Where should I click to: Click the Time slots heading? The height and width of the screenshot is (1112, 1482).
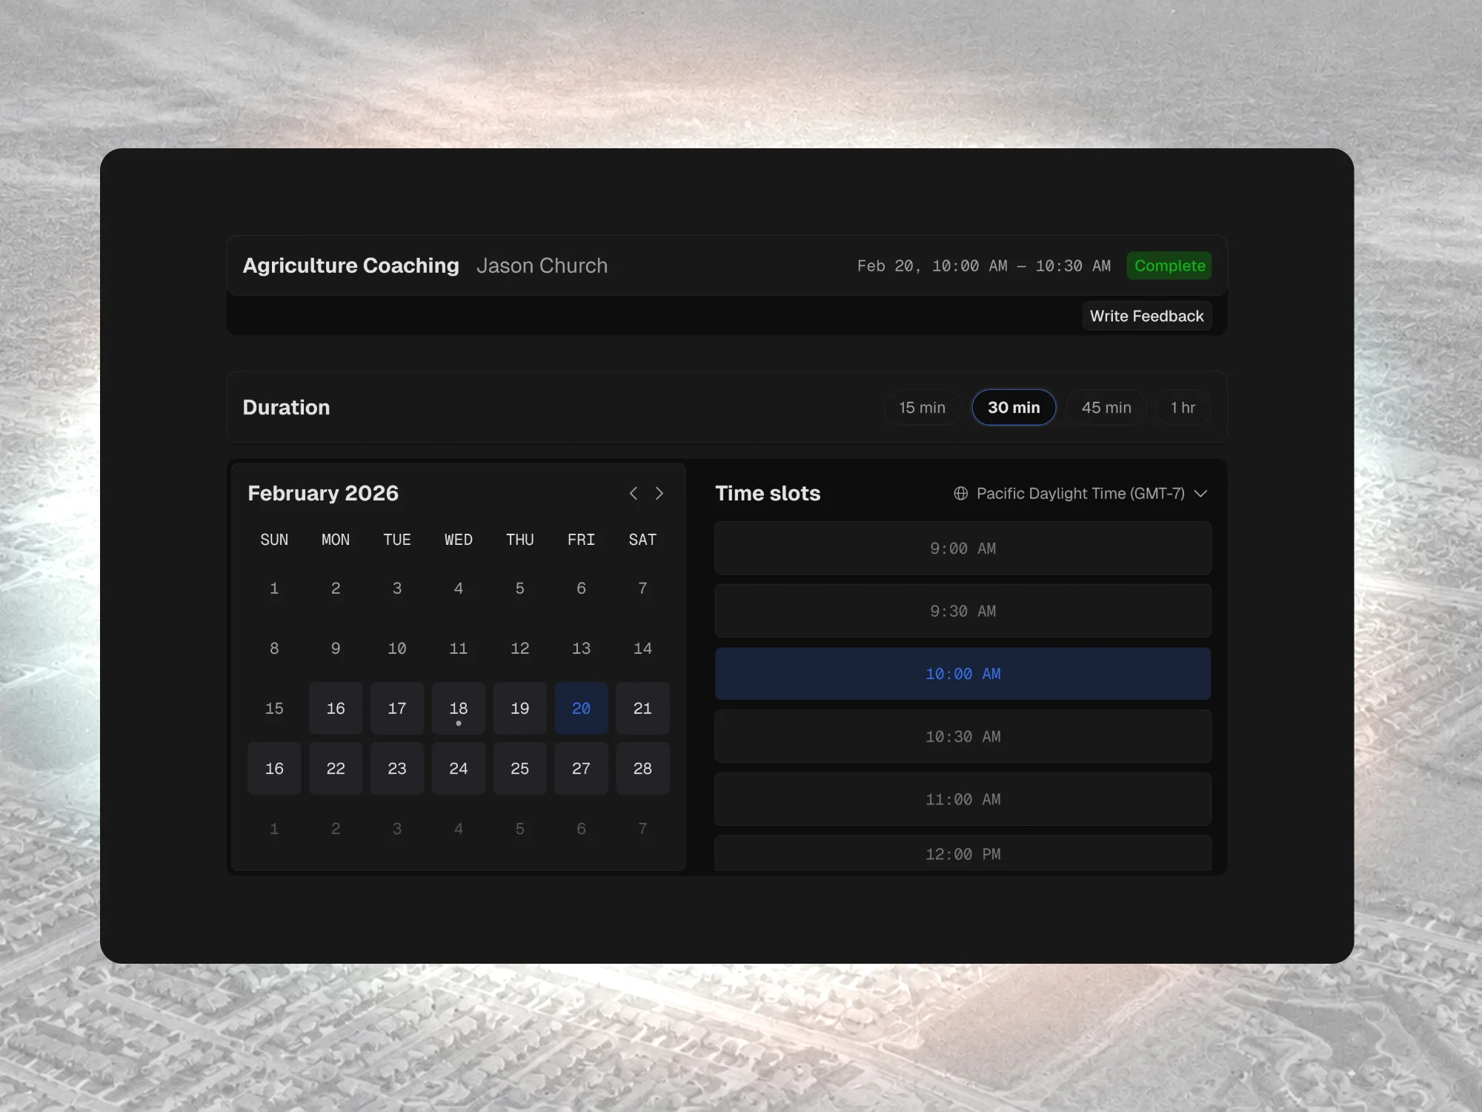[x=768, y=494]
